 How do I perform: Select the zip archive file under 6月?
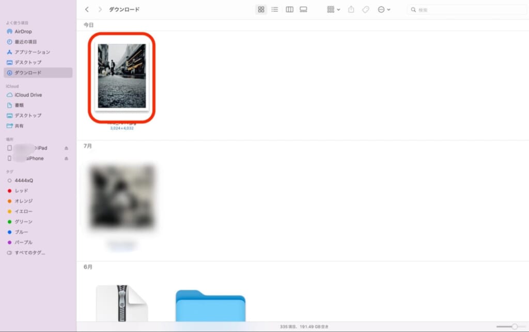click(122, 303)
